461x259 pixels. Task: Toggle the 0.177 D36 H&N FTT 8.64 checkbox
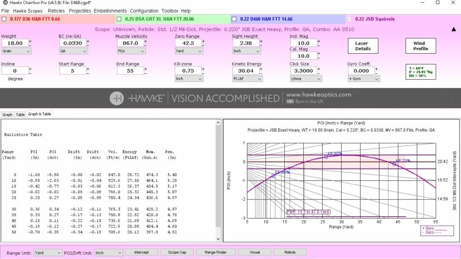pos(4,19)
